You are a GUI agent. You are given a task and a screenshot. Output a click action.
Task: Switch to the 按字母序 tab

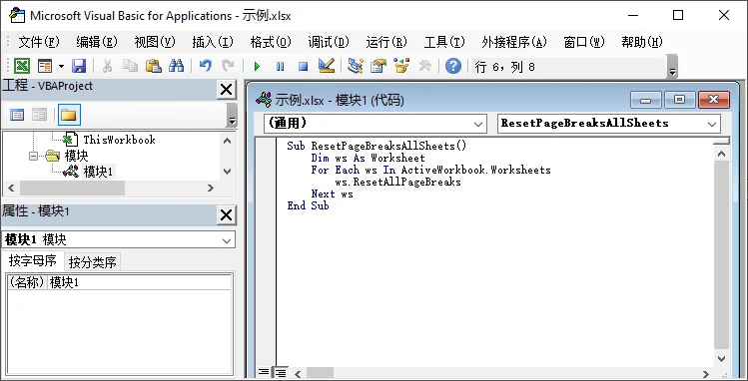pyautogui.click(x=32, y=261)
